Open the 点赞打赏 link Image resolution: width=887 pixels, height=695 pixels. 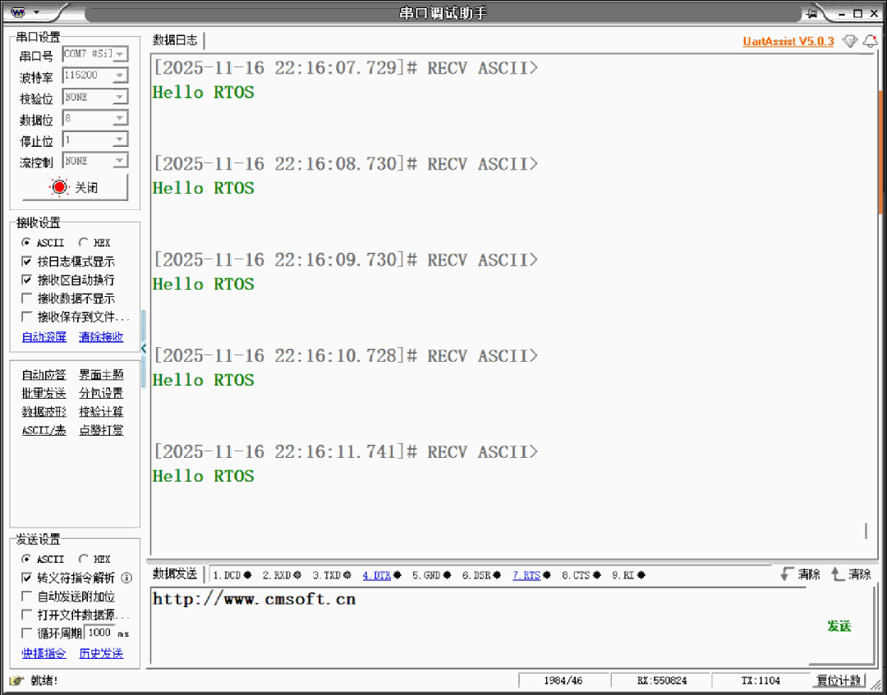[x=101, y=431]
